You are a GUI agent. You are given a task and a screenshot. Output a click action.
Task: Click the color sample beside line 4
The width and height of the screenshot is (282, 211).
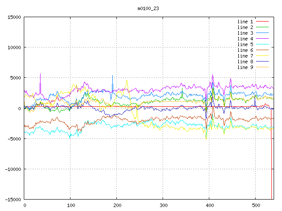click(262, 39)
